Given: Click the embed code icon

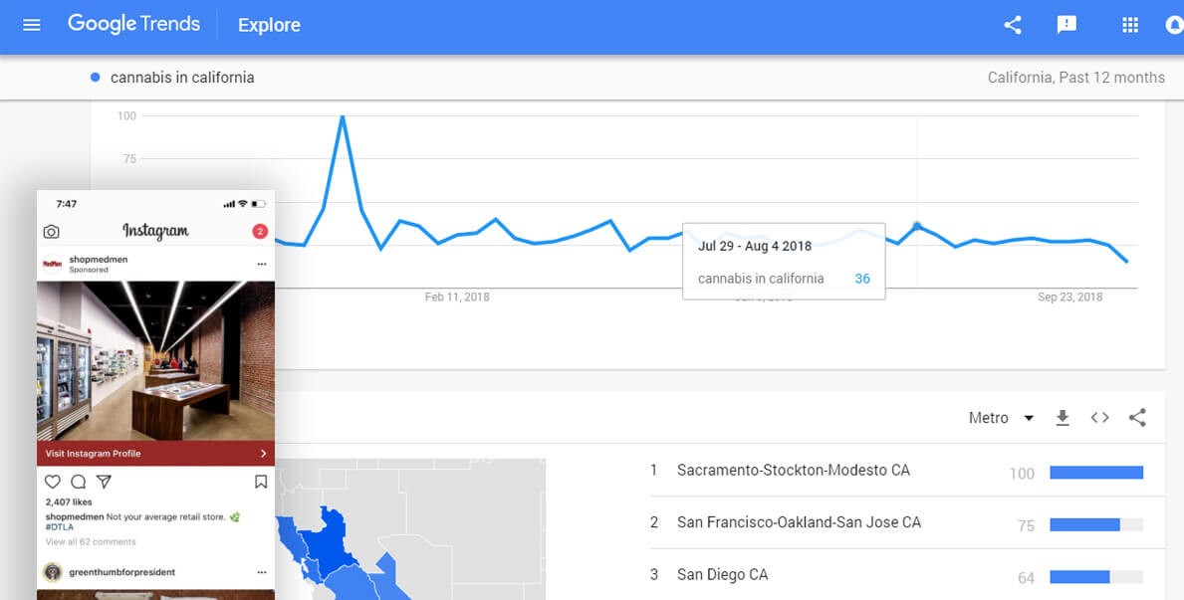Looking at the screenshot, I should (x=1099, y=418).
